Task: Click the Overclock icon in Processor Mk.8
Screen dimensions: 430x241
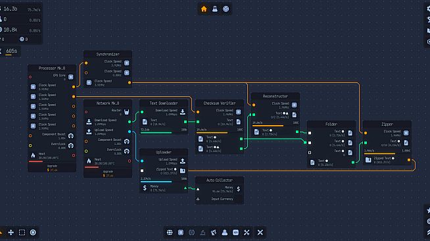Action: 71,146
